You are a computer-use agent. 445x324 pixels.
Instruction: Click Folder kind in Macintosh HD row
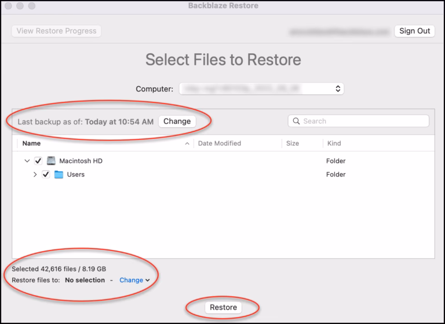click(x=335, y=161)
